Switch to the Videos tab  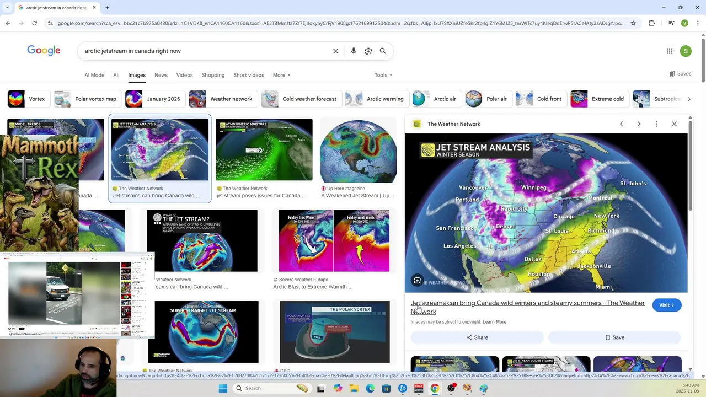point(184,75)
